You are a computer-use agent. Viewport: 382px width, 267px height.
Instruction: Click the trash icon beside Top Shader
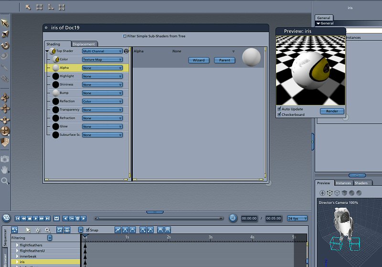point(127,51)
